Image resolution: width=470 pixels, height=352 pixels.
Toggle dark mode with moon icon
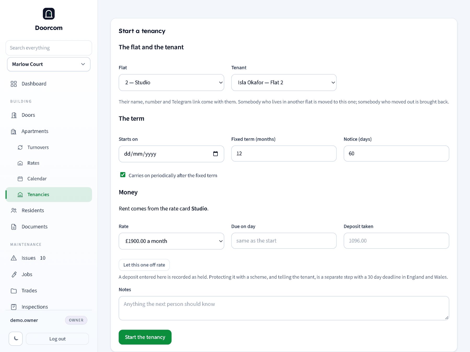pos(16,339)
